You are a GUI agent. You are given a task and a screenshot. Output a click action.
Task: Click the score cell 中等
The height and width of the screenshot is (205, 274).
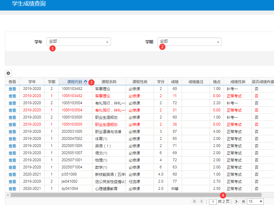pos(175,189)
